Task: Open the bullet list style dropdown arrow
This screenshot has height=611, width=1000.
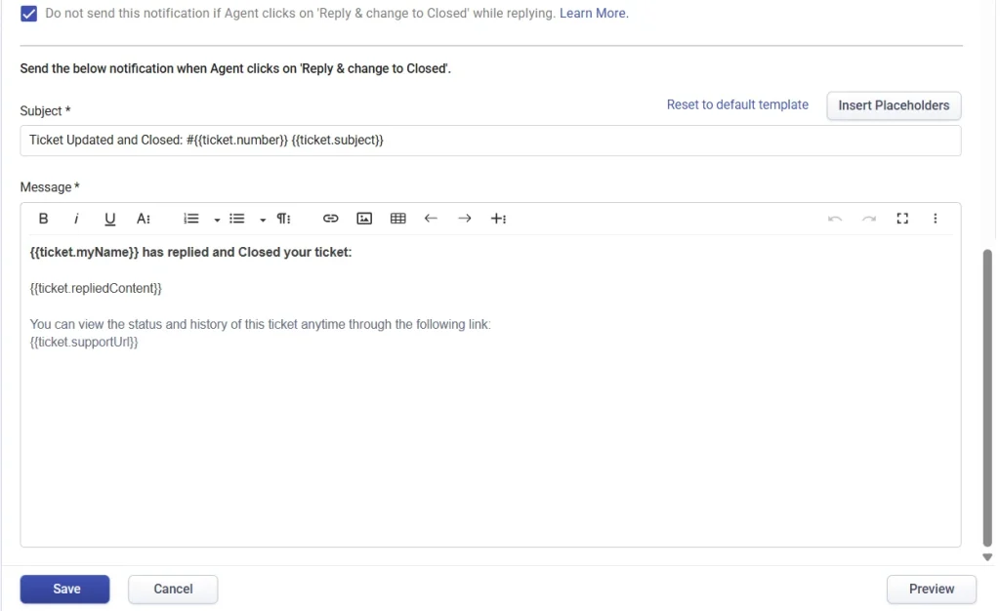Action: (262, 221)
